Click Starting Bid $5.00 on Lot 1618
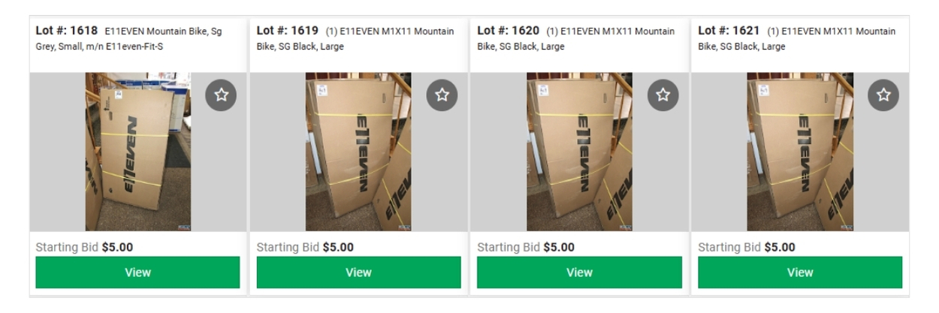Screen dimensions: 939x313 point(84,248)
